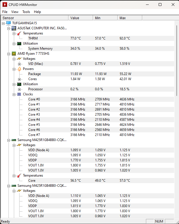
Task: Select the Package power row
Action: point(101,74)
